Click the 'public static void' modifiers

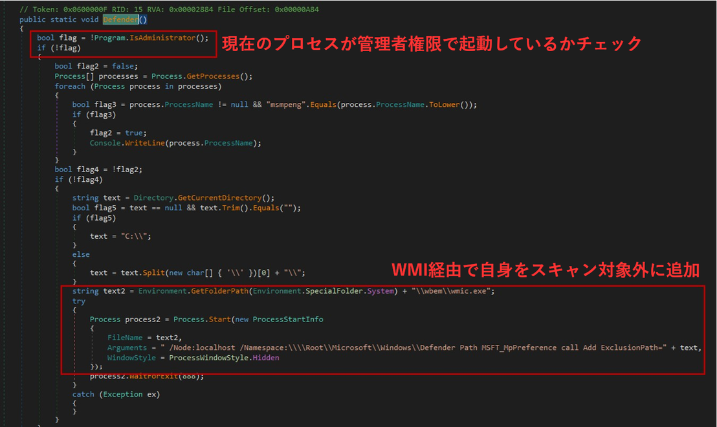coord(59,19)
